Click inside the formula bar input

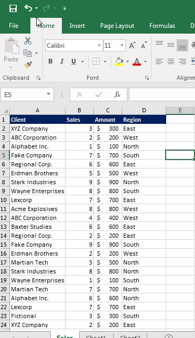(162, 94)
